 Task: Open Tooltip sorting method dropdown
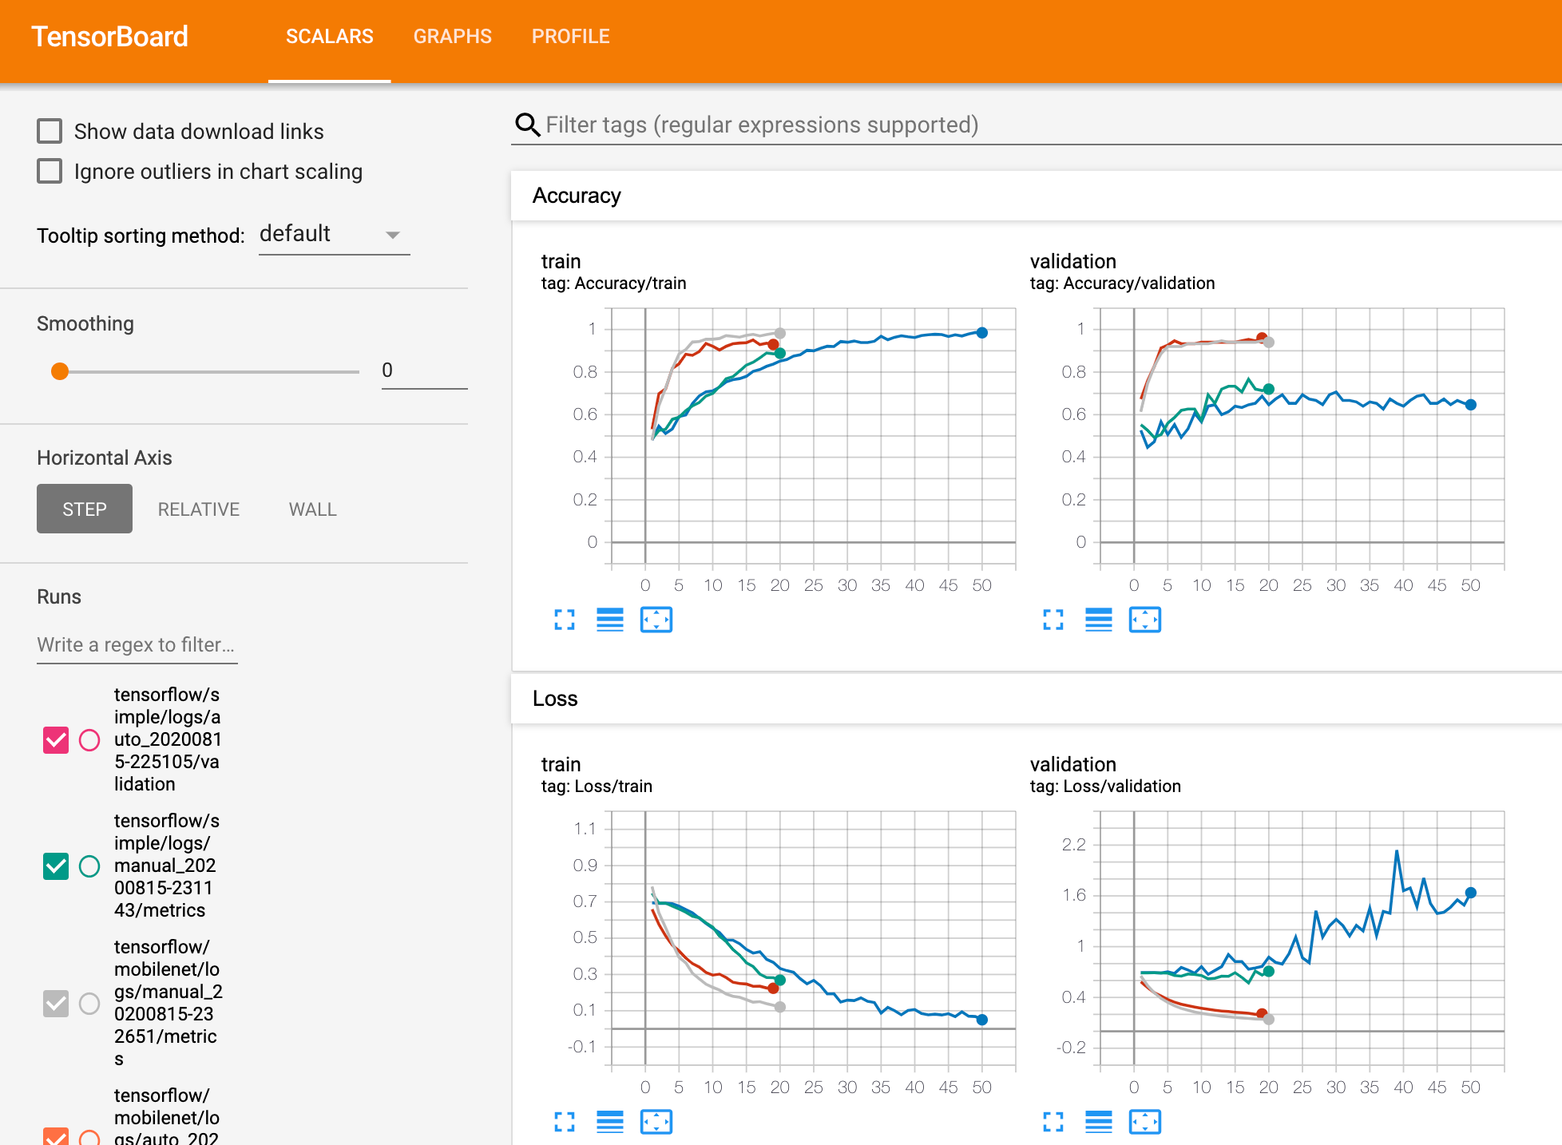334,235
